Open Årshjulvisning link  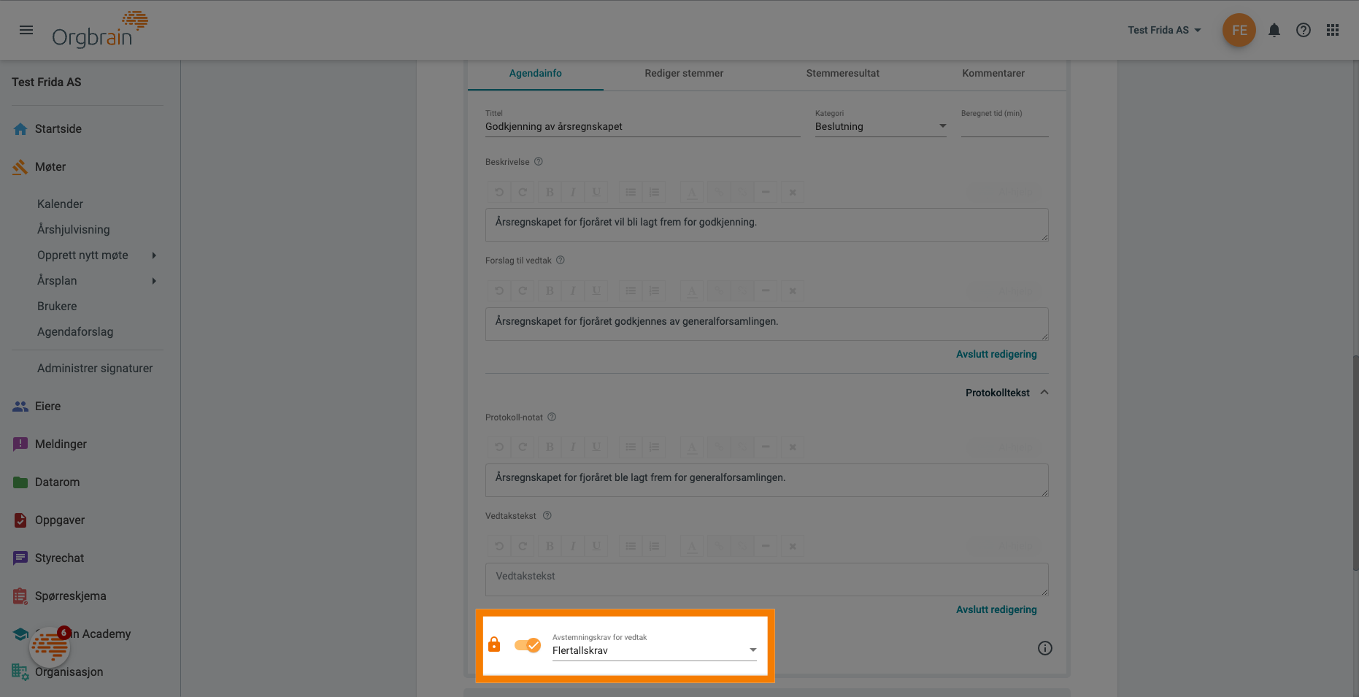click(x=74, y=229)
